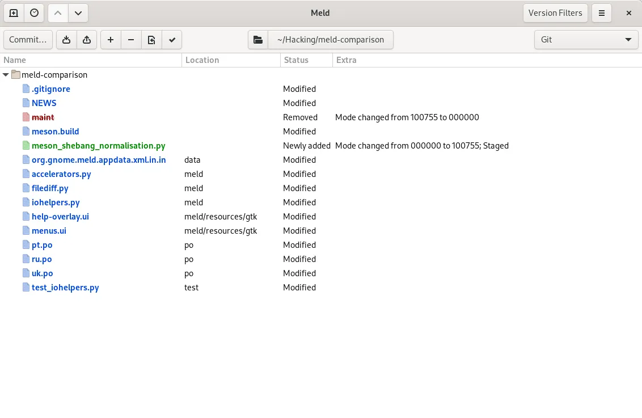
Task: Click the pull/update from remote icon
Action: [x=66, y=40]
